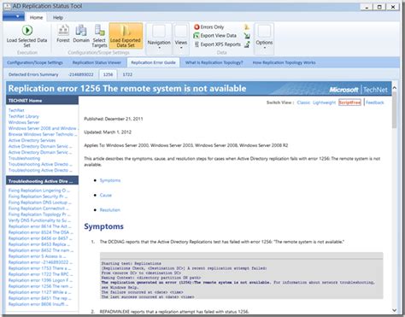Open Replication error 1753 link
Screen dimensions: 405x317
click(39, 268)
